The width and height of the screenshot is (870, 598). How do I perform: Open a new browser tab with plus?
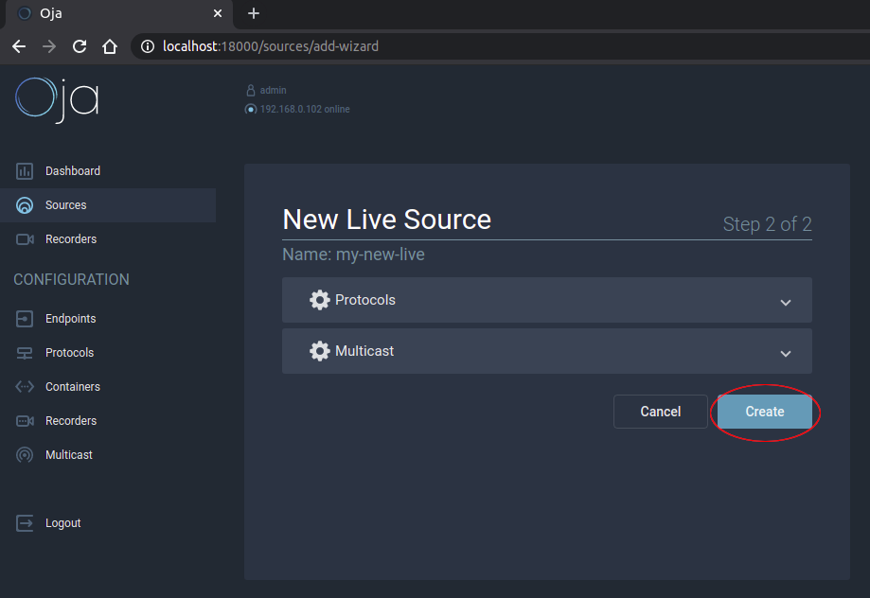click(x=254, y=13)
